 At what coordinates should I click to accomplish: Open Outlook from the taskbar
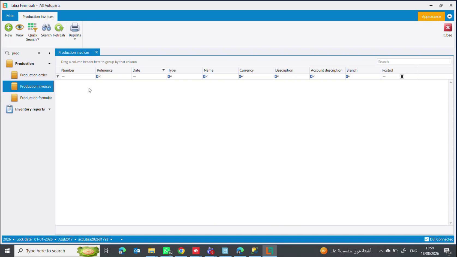137,251
